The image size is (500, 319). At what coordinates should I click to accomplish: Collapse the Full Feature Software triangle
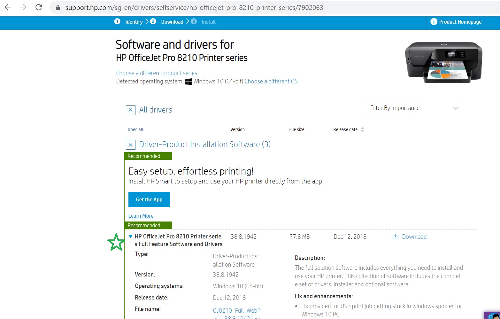pos(130,237)
